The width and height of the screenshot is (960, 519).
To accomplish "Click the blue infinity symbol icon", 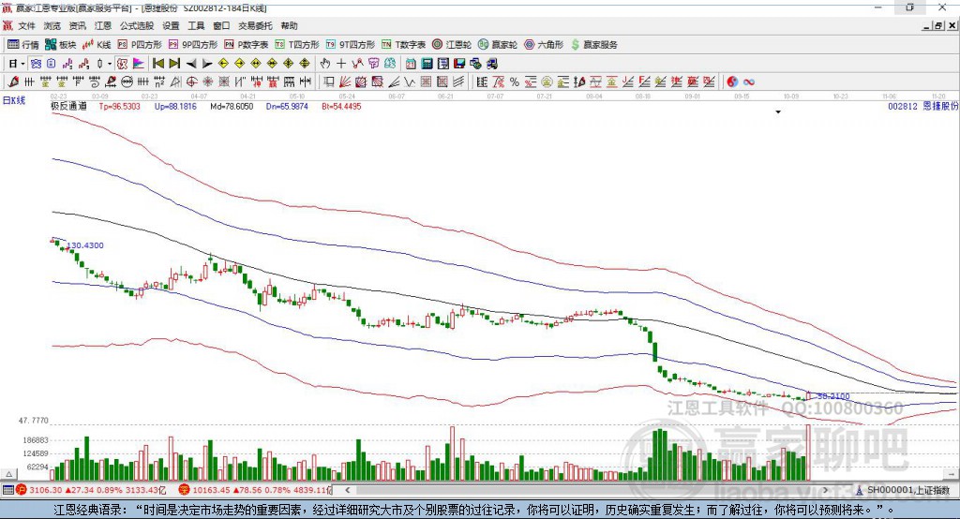I will [749, 82].
